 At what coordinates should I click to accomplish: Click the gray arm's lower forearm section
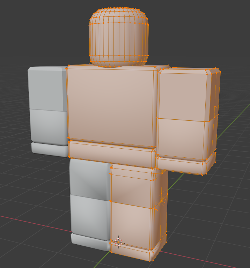pyautogui.click(x=49, y=127)
